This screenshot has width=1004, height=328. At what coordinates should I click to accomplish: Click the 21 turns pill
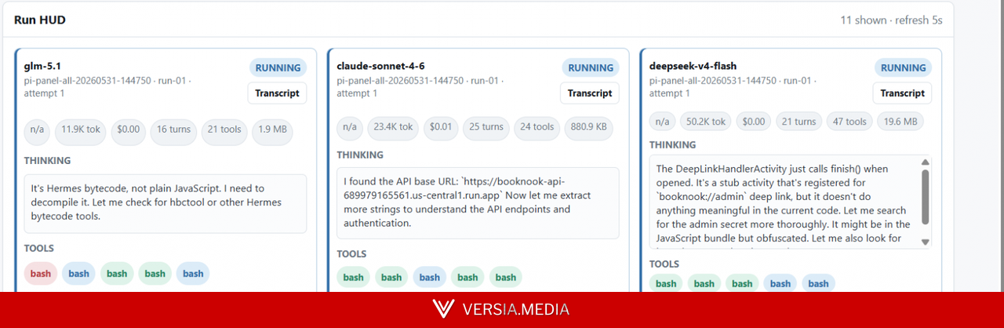[x=799, y=122]
